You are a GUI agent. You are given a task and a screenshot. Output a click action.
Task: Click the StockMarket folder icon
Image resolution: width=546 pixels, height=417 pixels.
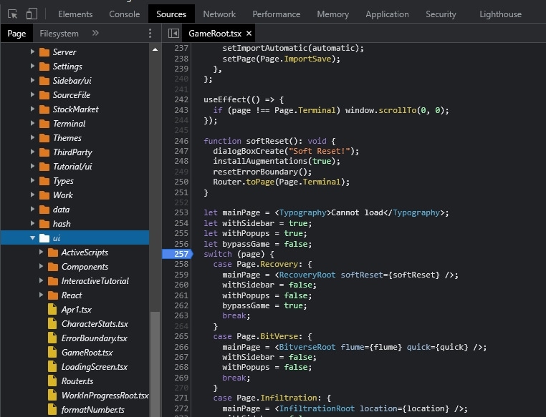coord(44,109)
